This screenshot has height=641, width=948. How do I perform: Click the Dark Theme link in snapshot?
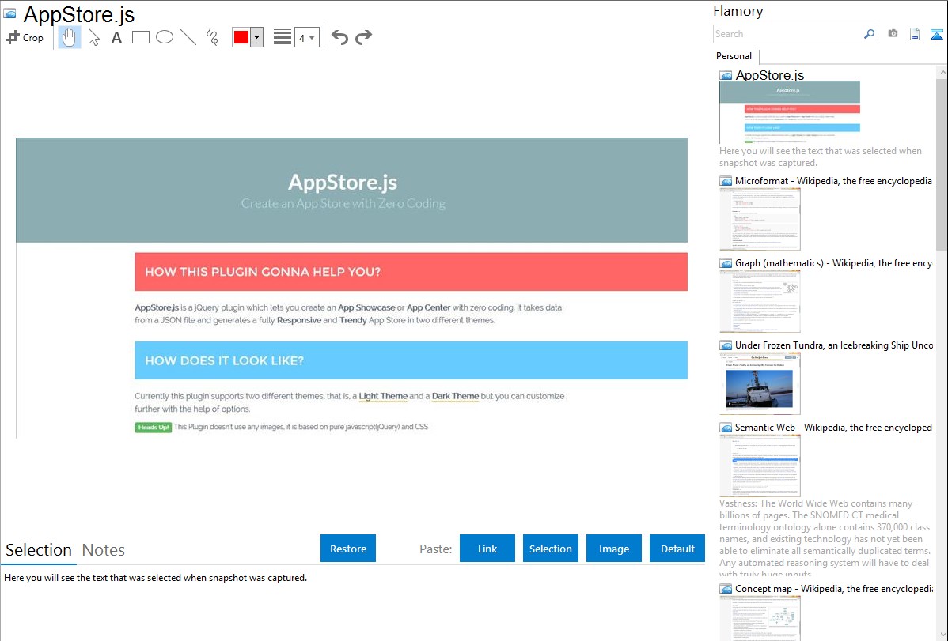click(x=455, y=396)
